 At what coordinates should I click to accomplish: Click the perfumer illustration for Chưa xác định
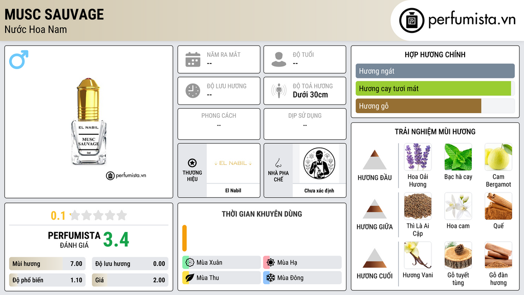click(x=319, y=163)
